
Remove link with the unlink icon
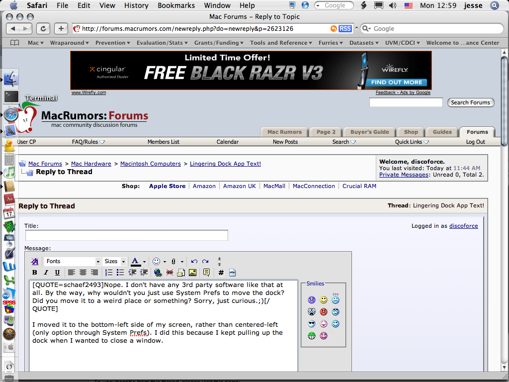coord(170,273)
